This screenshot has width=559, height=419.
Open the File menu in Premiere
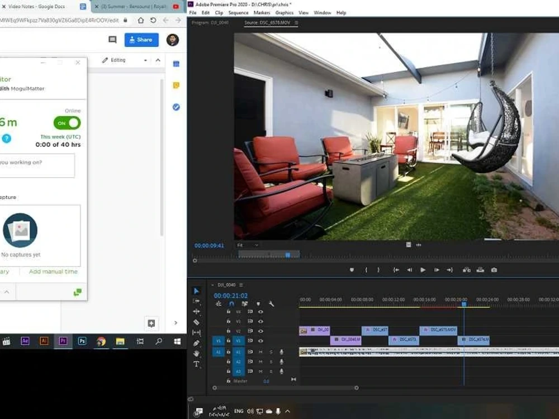tap(193, 12)
